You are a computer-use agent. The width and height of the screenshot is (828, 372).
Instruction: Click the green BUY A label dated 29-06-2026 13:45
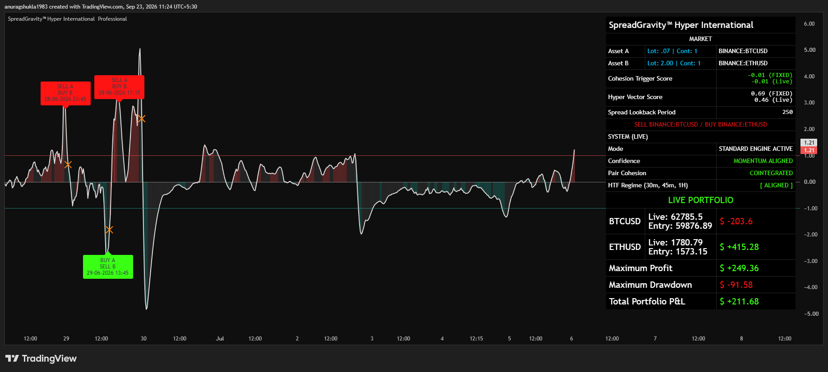click(108, 267)
